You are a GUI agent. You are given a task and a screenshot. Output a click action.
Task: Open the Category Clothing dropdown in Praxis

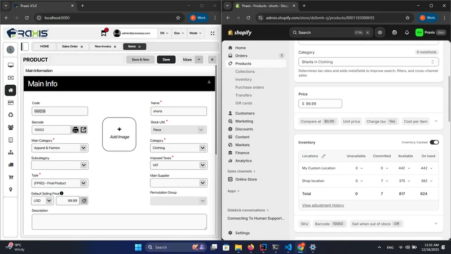179,148
